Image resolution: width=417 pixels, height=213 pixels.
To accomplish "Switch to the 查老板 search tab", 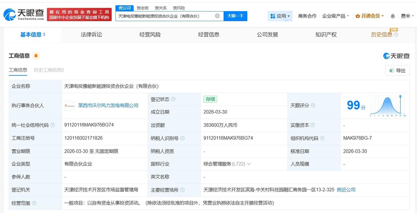I will (x=143, y=8).
